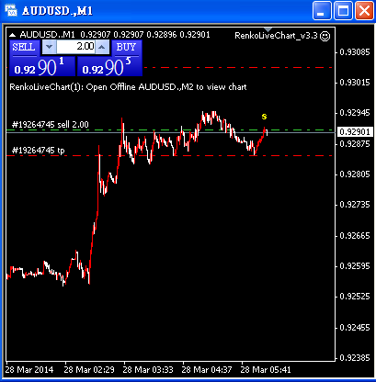Collapse one-click trading panel triangle beside AUDUSD
This screenshot has height=382, width=376.
(12, 35)
